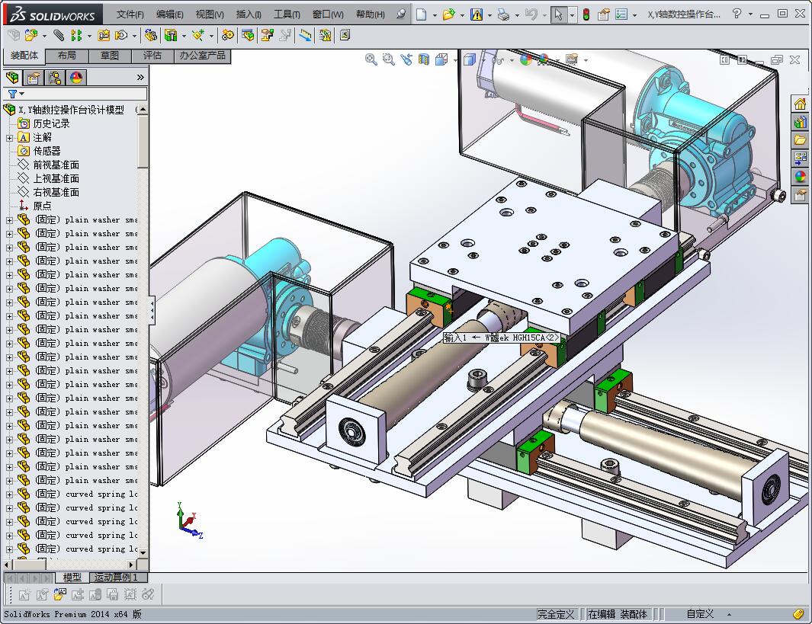Click the Appearances icon in right task pane
812x624 pixels.
[800, 177]
